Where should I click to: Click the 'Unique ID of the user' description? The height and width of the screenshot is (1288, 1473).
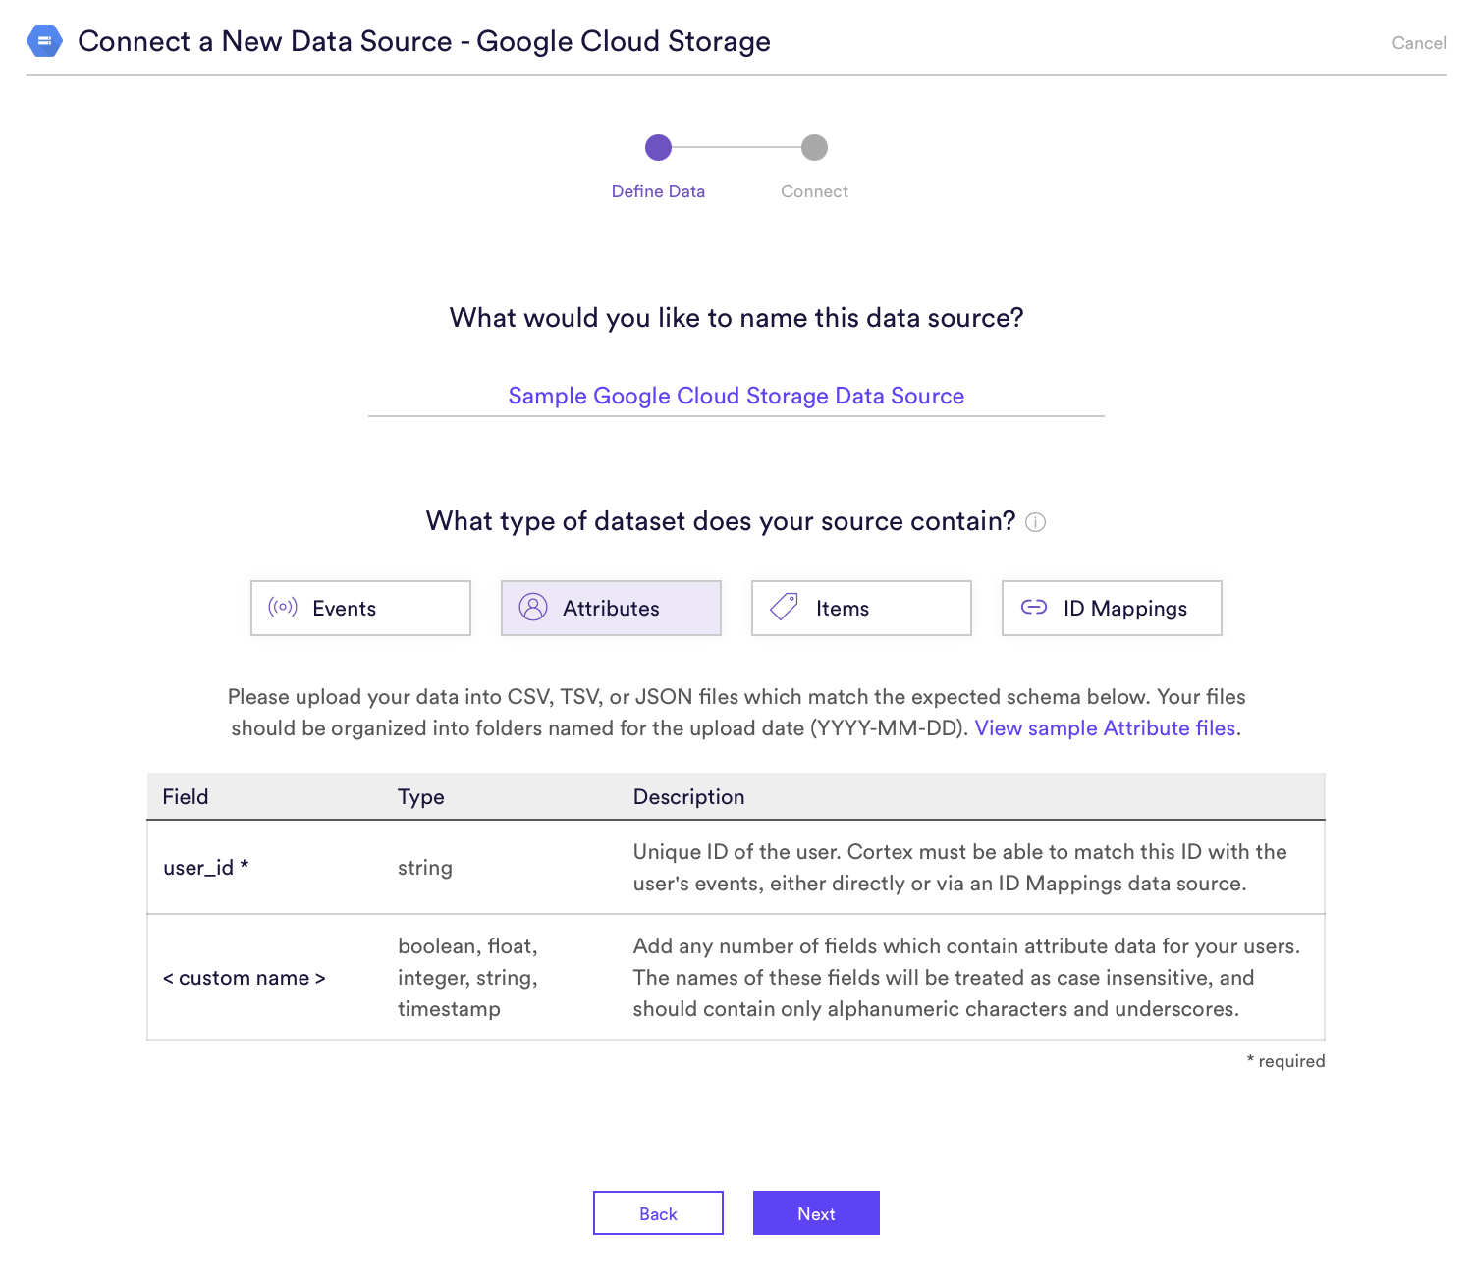960,868
